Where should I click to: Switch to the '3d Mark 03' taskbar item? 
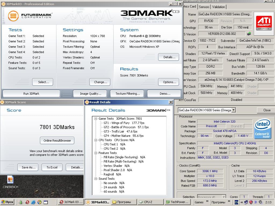coord(71,202)
